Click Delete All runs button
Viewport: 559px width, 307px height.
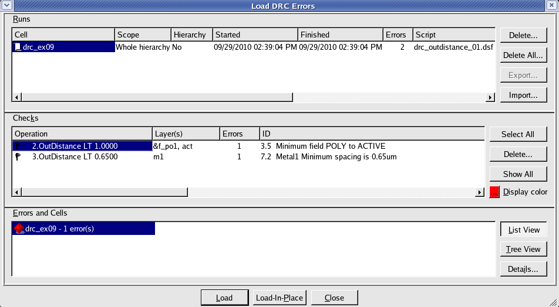click(x=523, y=55)
